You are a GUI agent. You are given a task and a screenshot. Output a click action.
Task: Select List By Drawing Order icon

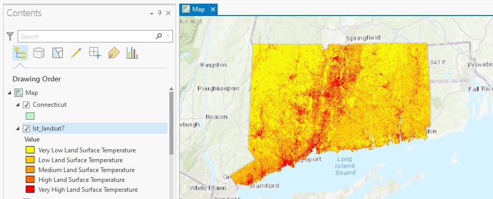tap(20, 53)
